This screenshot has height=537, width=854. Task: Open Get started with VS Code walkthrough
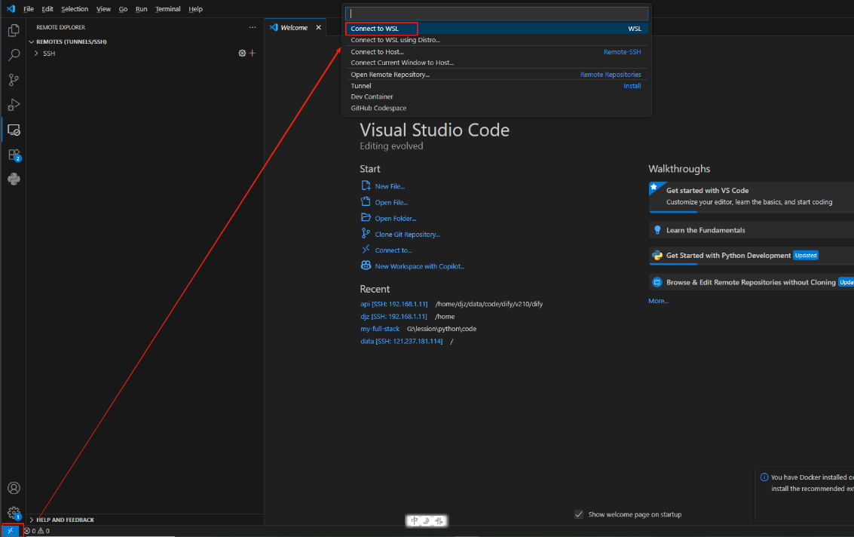tap(751, 196)
